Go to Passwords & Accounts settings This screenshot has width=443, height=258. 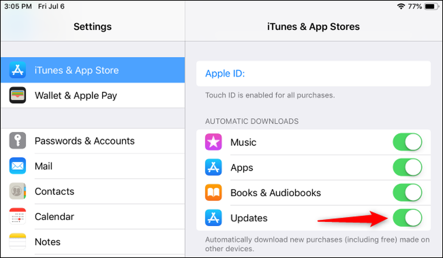(93, 141)
